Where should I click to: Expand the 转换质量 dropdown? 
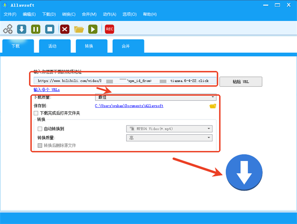pyautogui.click(x=169, y=137)
